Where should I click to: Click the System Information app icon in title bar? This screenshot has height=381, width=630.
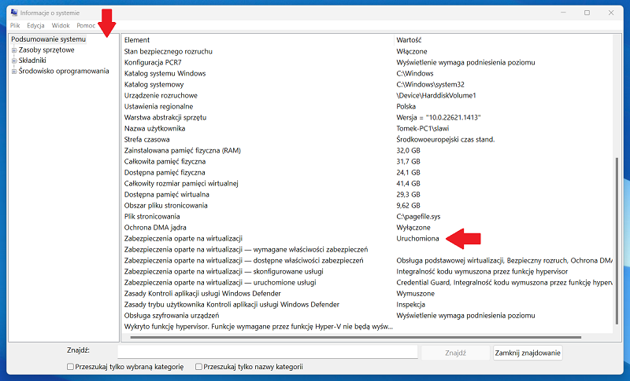(x=14, y=13)
